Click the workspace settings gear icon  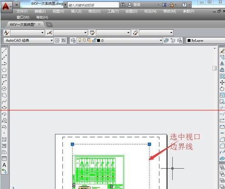(x=57, y=41)
